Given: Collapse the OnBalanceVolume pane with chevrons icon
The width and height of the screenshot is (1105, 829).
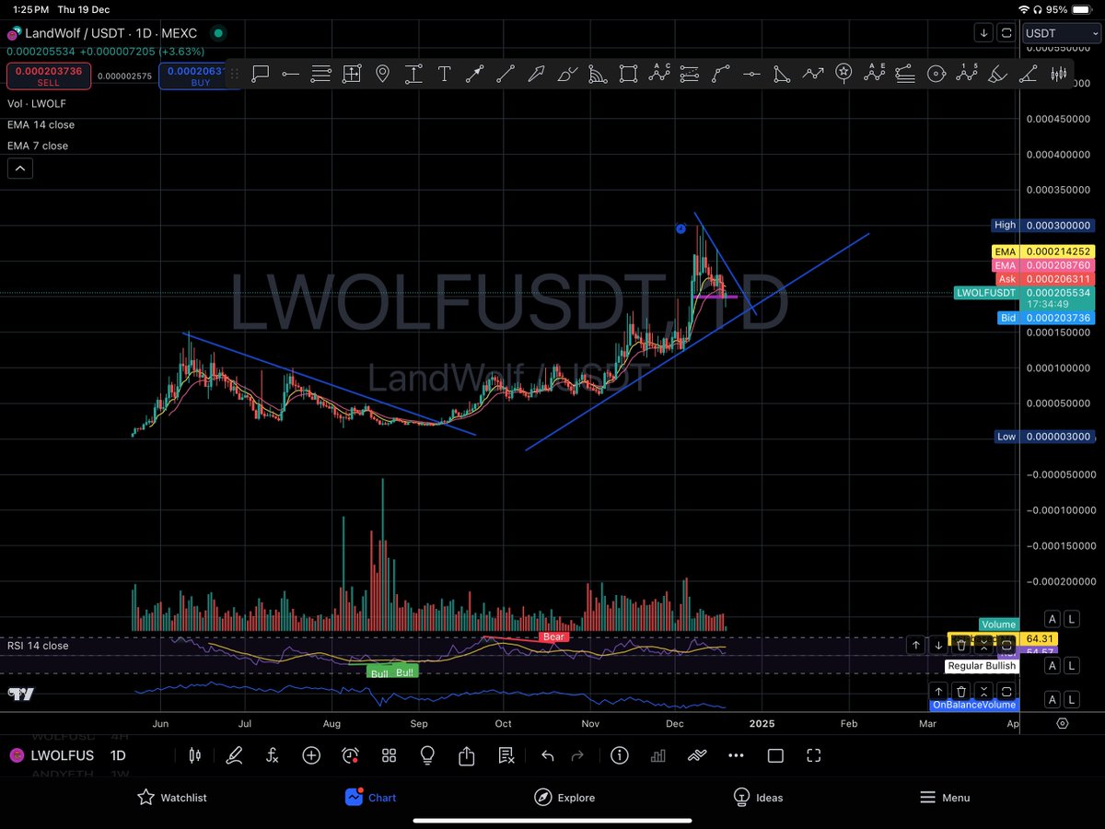Looking at the screenshot, I should pyautogui.click(x=983, y=691).
